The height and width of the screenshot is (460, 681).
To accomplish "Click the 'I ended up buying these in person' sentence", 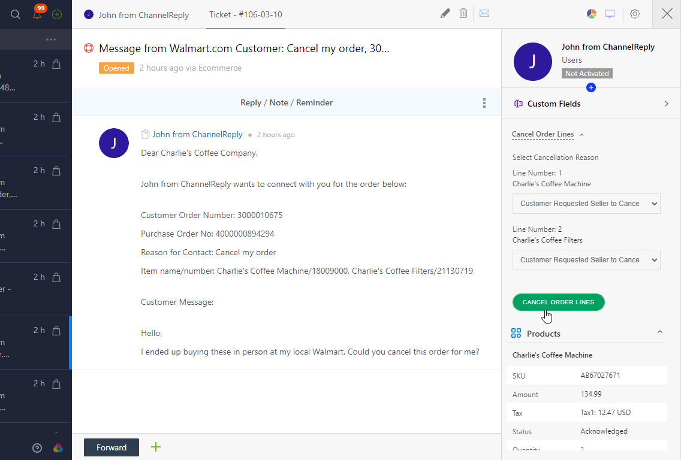I will click(x=310, y=352).
